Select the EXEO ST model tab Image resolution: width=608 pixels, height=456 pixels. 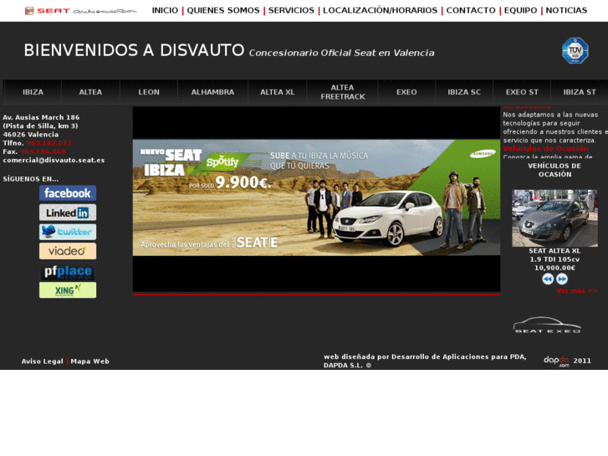[522, 92]
